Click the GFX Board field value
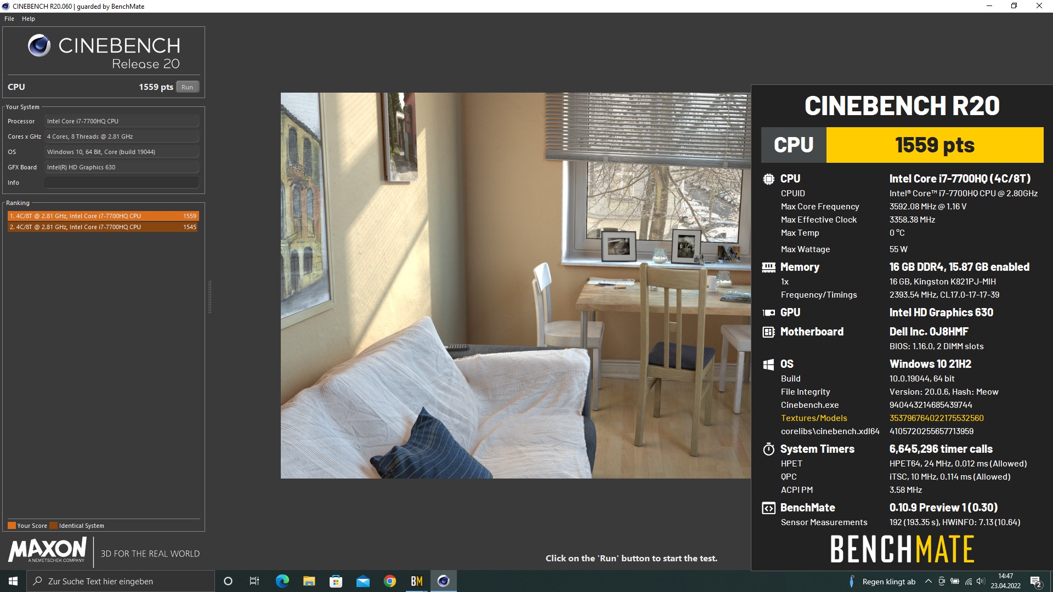 pos(122,167)
